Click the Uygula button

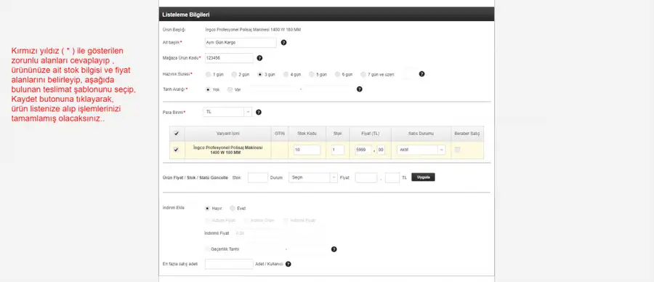[x=423, y=177]
